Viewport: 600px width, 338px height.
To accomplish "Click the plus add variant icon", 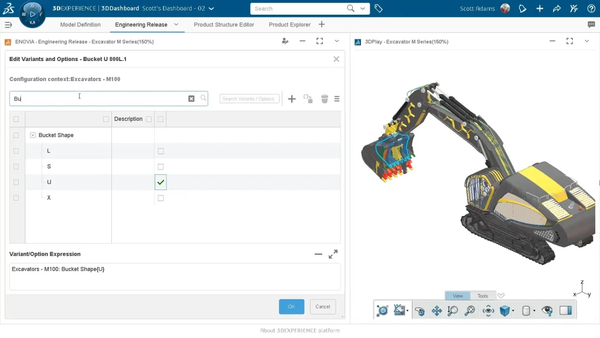I will point(292,99).
